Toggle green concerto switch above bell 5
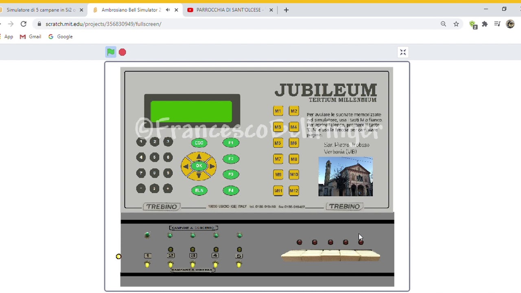 239,235
